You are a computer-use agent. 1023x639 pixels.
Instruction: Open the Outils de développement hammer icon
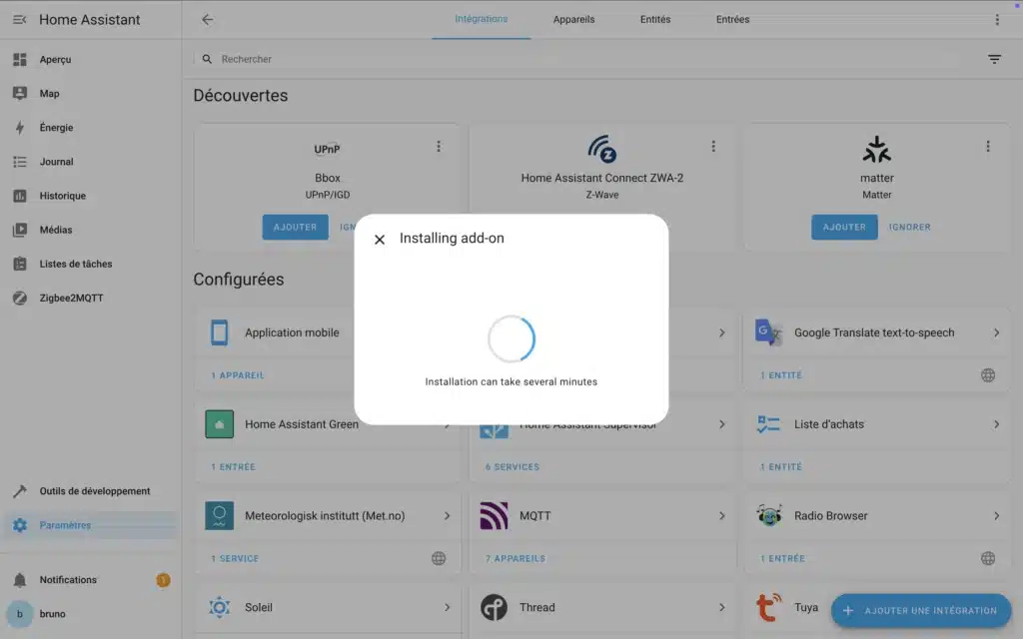20,491
